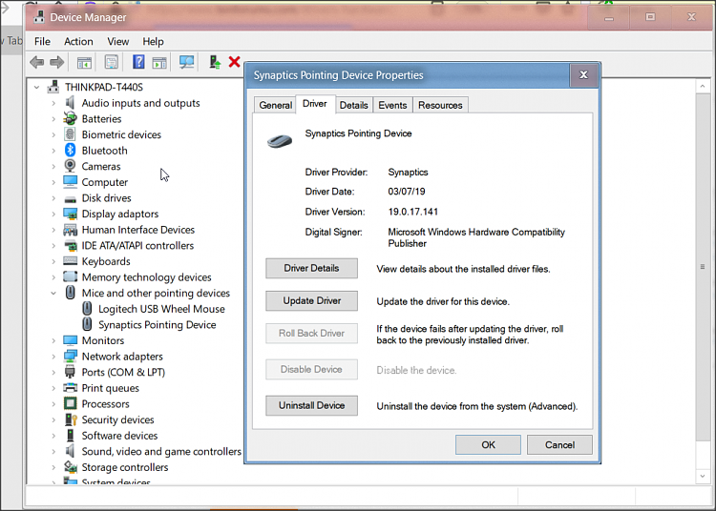The height and width of the screenshot is (511, 716).
Task: Click Cancel in properties dialog
Action: pos(559,444)
